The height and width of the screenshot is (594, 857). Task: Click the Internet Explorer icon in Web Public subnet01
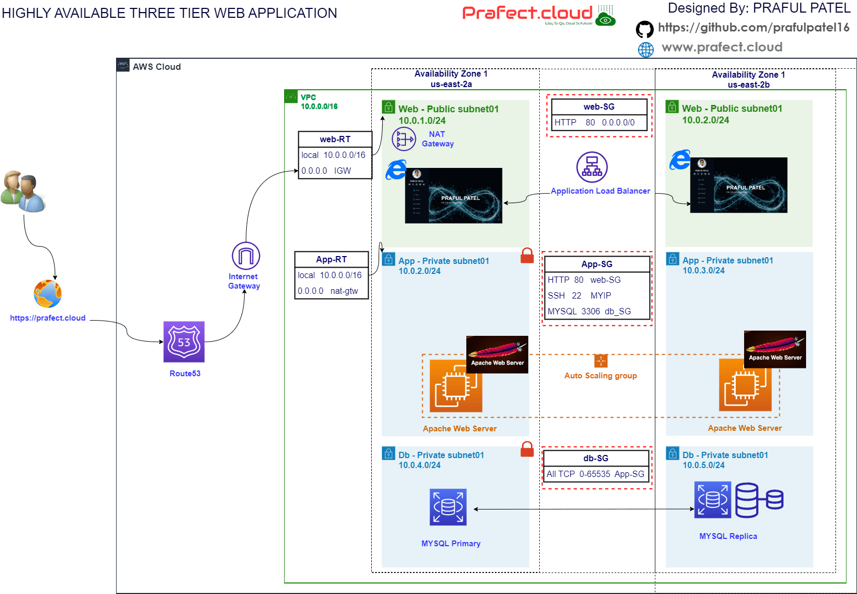click(397, 171)
